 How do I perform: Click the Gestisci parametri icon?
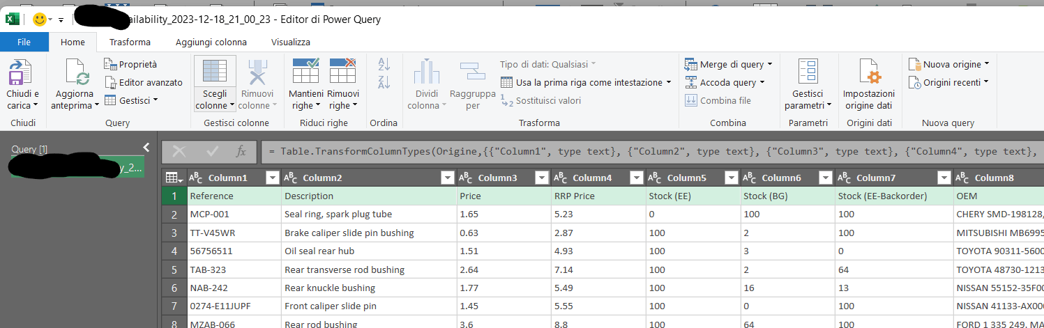tap(808, 72)
